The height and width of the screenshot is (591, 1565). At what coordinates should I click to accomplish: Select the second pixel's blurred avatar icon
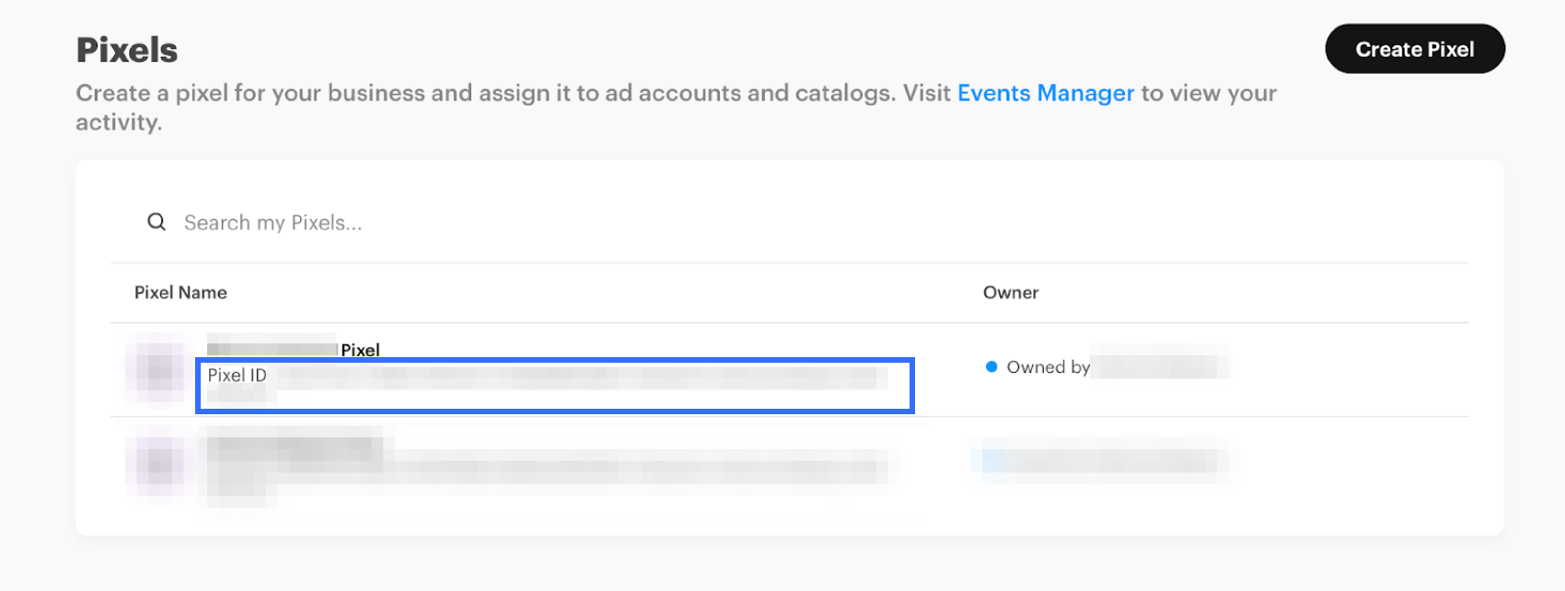(158, 462)
